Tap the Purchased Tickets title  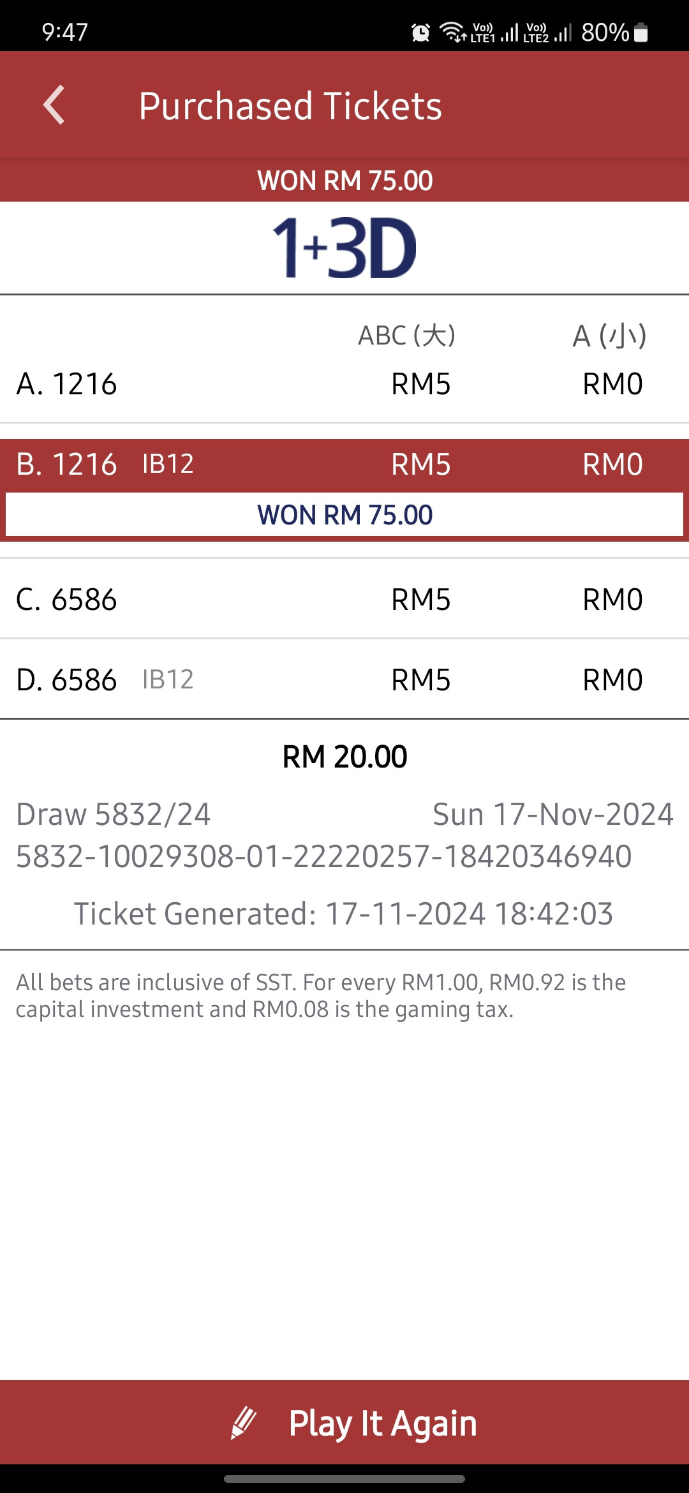[290, 106]
